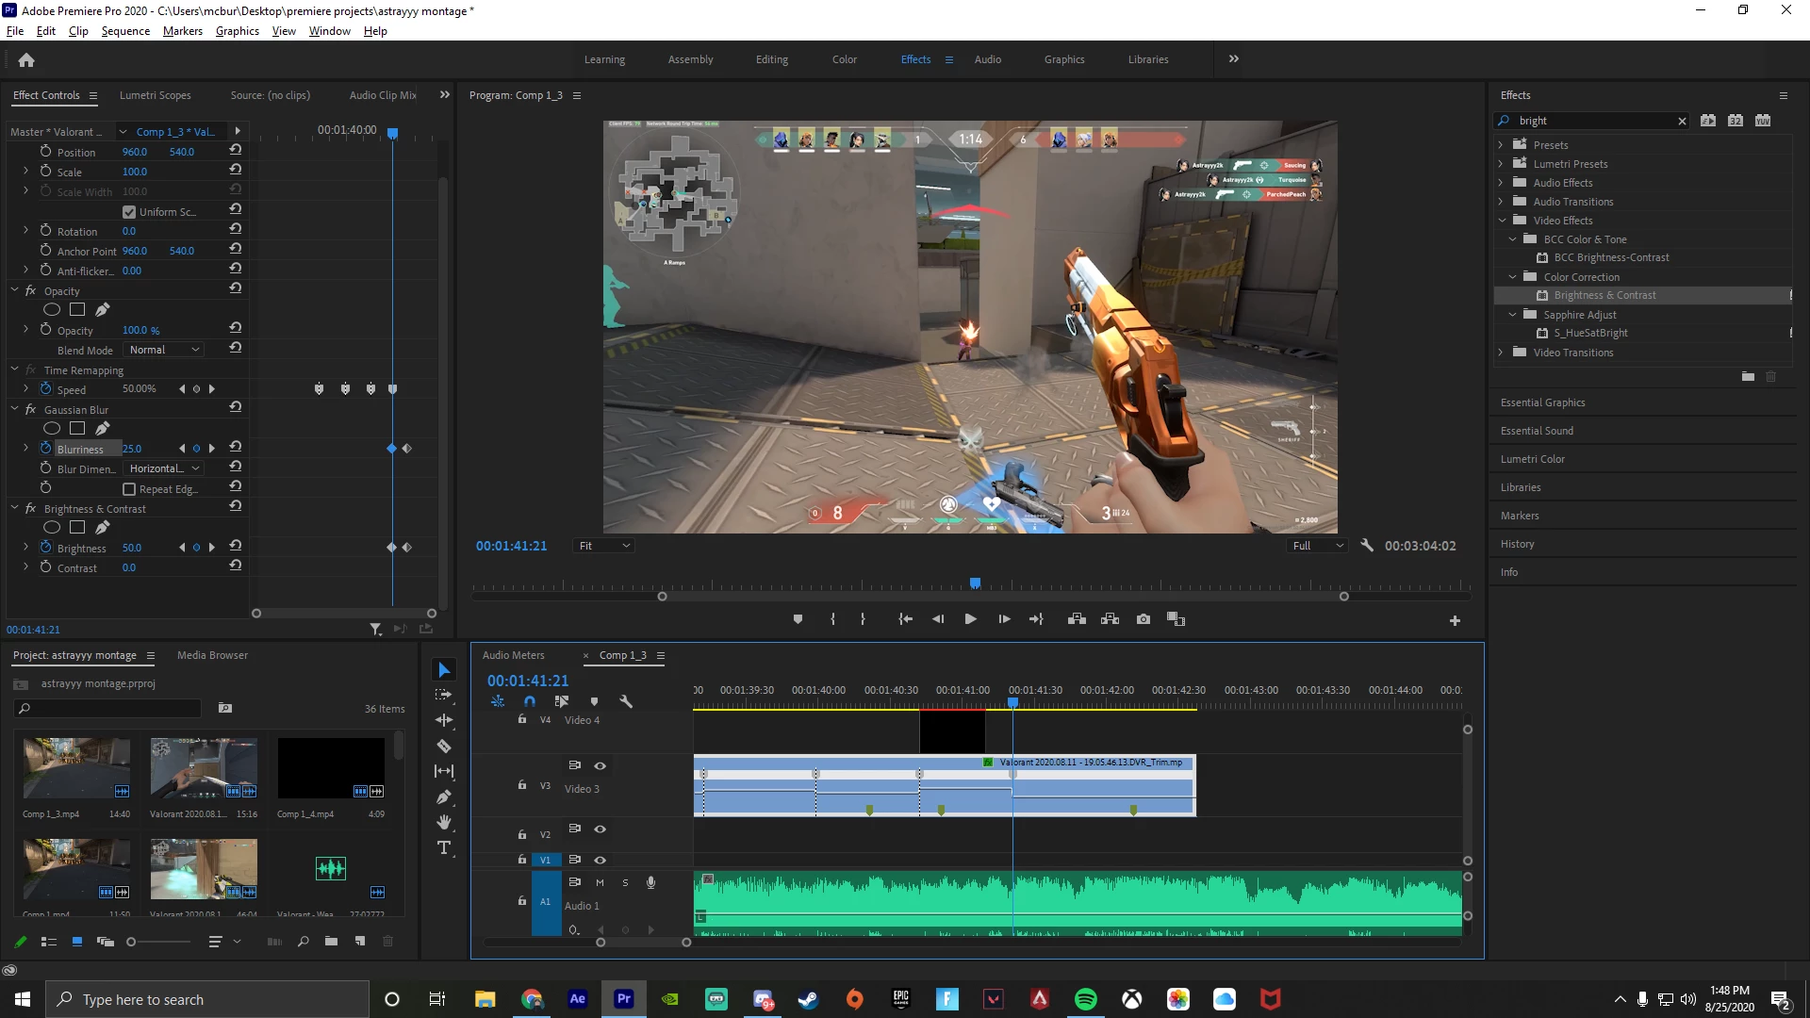Viewport: 1810px width, 1018px height.
Task: Open the Blend Mode dropdown
Action: (x=165, y=350)
